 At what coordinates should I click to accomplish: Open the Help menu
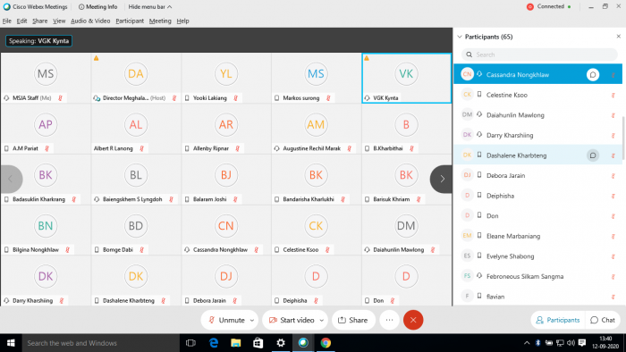182,21
